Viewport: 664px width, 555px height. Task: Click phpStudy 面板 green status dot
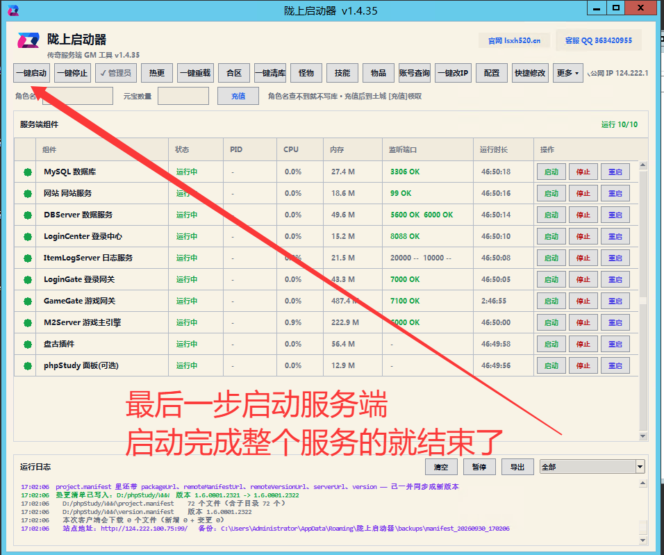coord(28,366)
